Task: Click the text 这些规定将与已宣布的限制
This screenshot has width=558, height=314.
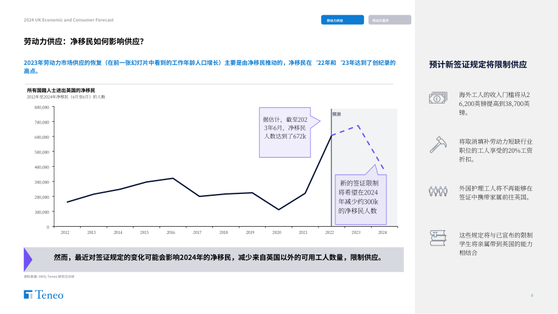Action: pos(496,244)
